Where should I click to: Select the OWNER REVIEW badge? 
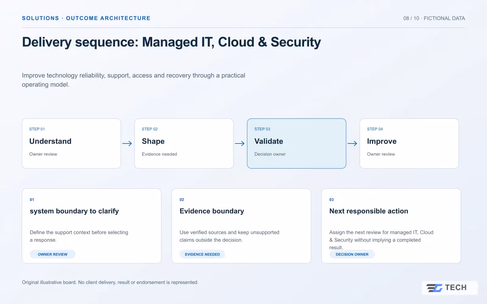[x=53, y=254]
